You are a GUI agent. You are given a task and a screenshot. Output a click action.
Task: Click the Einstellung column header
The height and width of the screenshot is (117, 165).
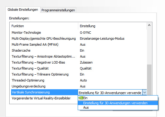pos(87,26)
